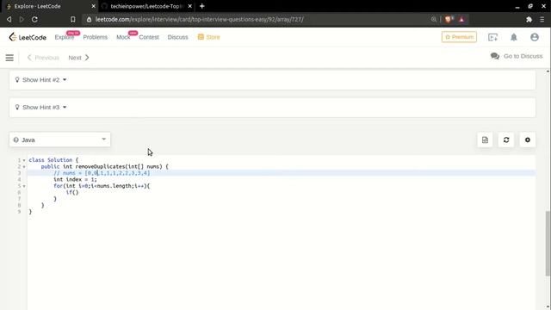Click the page vertical scrollbar thumb
Screen dimensions: 551x310
[548, 243]
